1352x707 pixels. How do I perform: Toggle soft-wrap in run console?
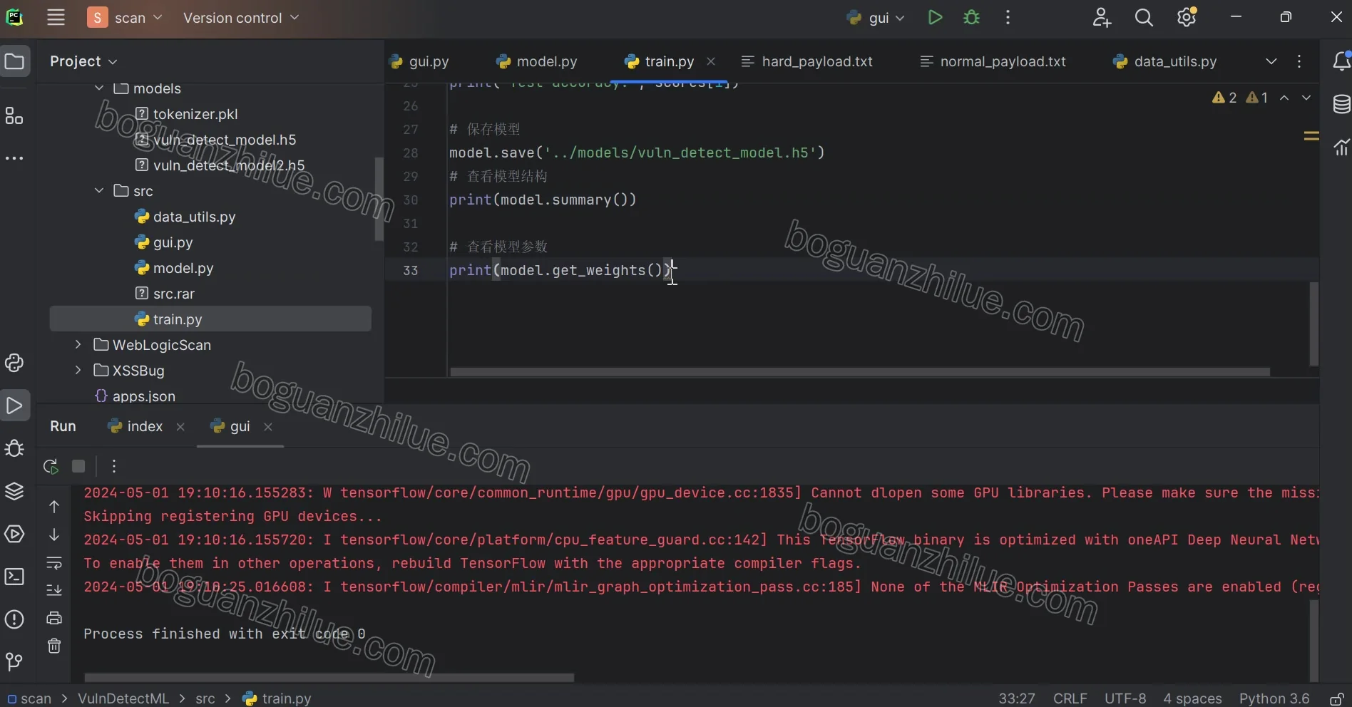pyautogui.click(x=54, y=563)
